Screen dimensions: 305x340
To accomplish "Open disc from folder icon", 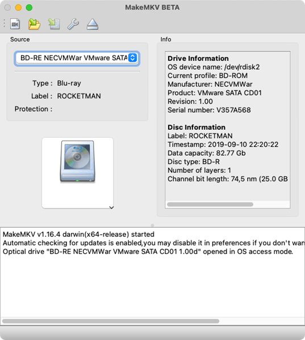I will [34, 24].
